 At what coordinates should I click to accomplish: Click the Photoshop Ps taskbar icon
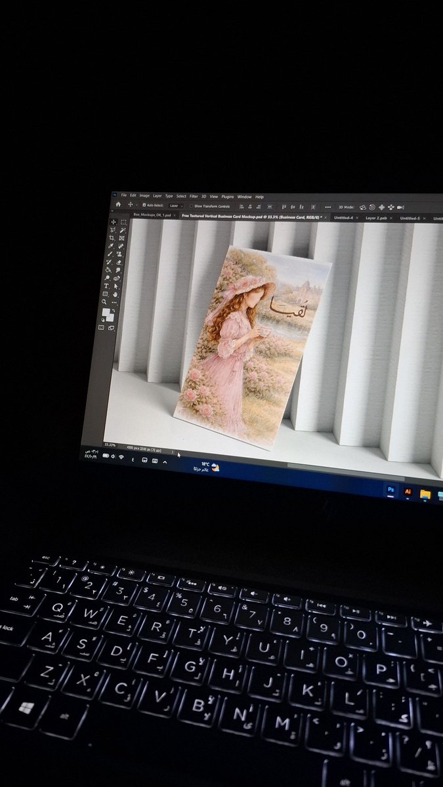[391, 489]
